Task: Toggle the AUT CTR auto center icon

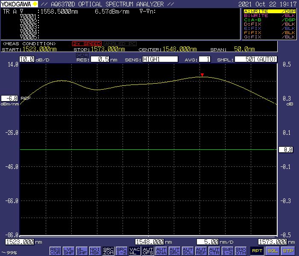Action: tap(214, 250)
